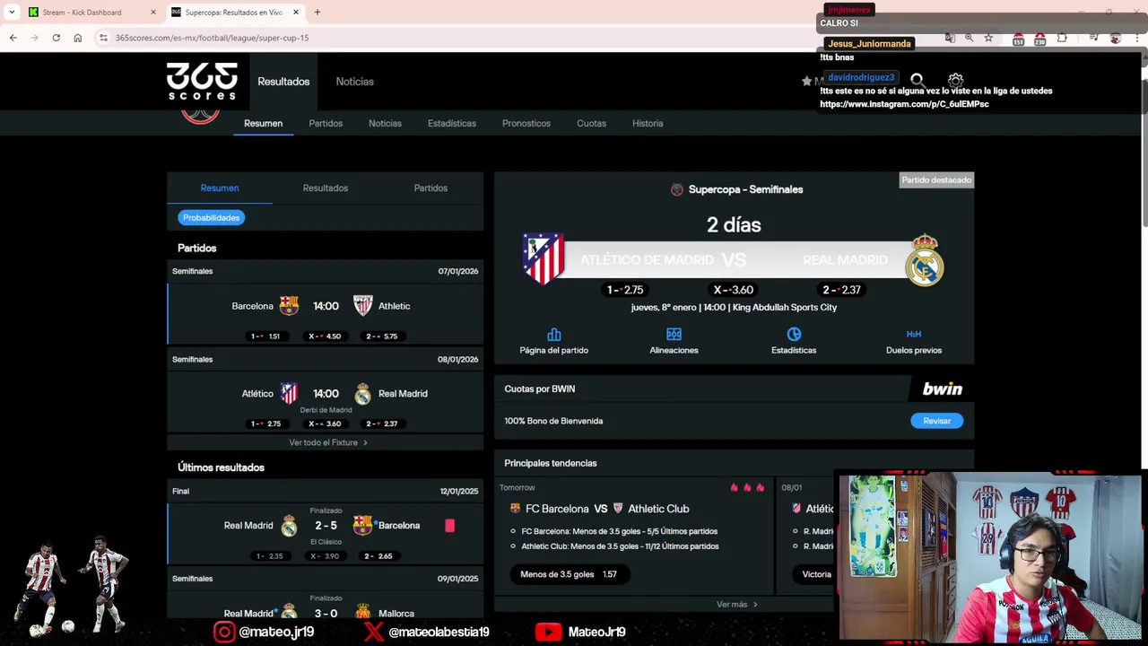Select featured match 1 - 2.75 odds
Screen dimensions: 1148x646
click(x=625, y=290)
